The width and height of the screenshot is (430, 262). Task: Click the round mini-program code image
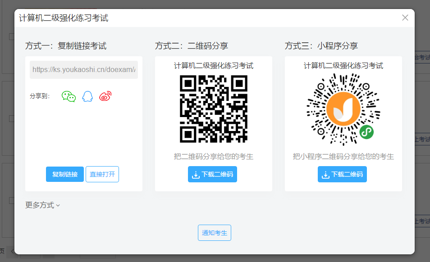(x=343, y=109)
